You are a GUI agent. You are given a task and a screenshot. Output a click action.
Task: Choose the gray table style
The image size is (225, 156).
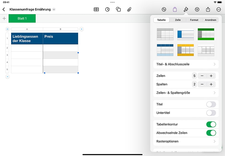click(165, 34)
